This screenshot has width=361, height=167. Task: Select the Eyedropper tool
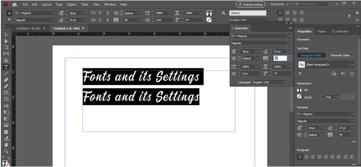(6, 139)
